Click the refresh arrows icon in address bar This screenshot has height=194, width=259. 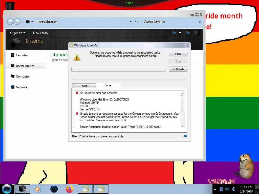(136, 22)
